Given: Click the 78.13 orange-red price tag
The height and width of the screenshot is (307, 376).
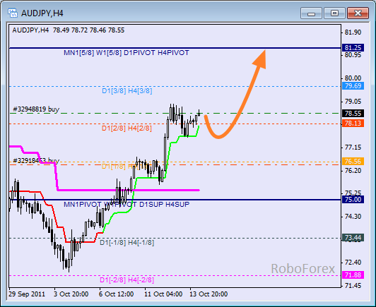Looking at the screenshot, I should [x=353, y=124].
